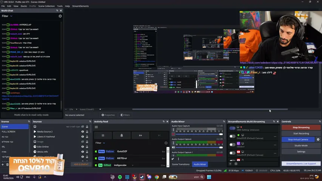Show hidden system tray icons
Image resolution: width=322 pixels, height=181 pixels.
pyautogui.click(x=45, y=177)
